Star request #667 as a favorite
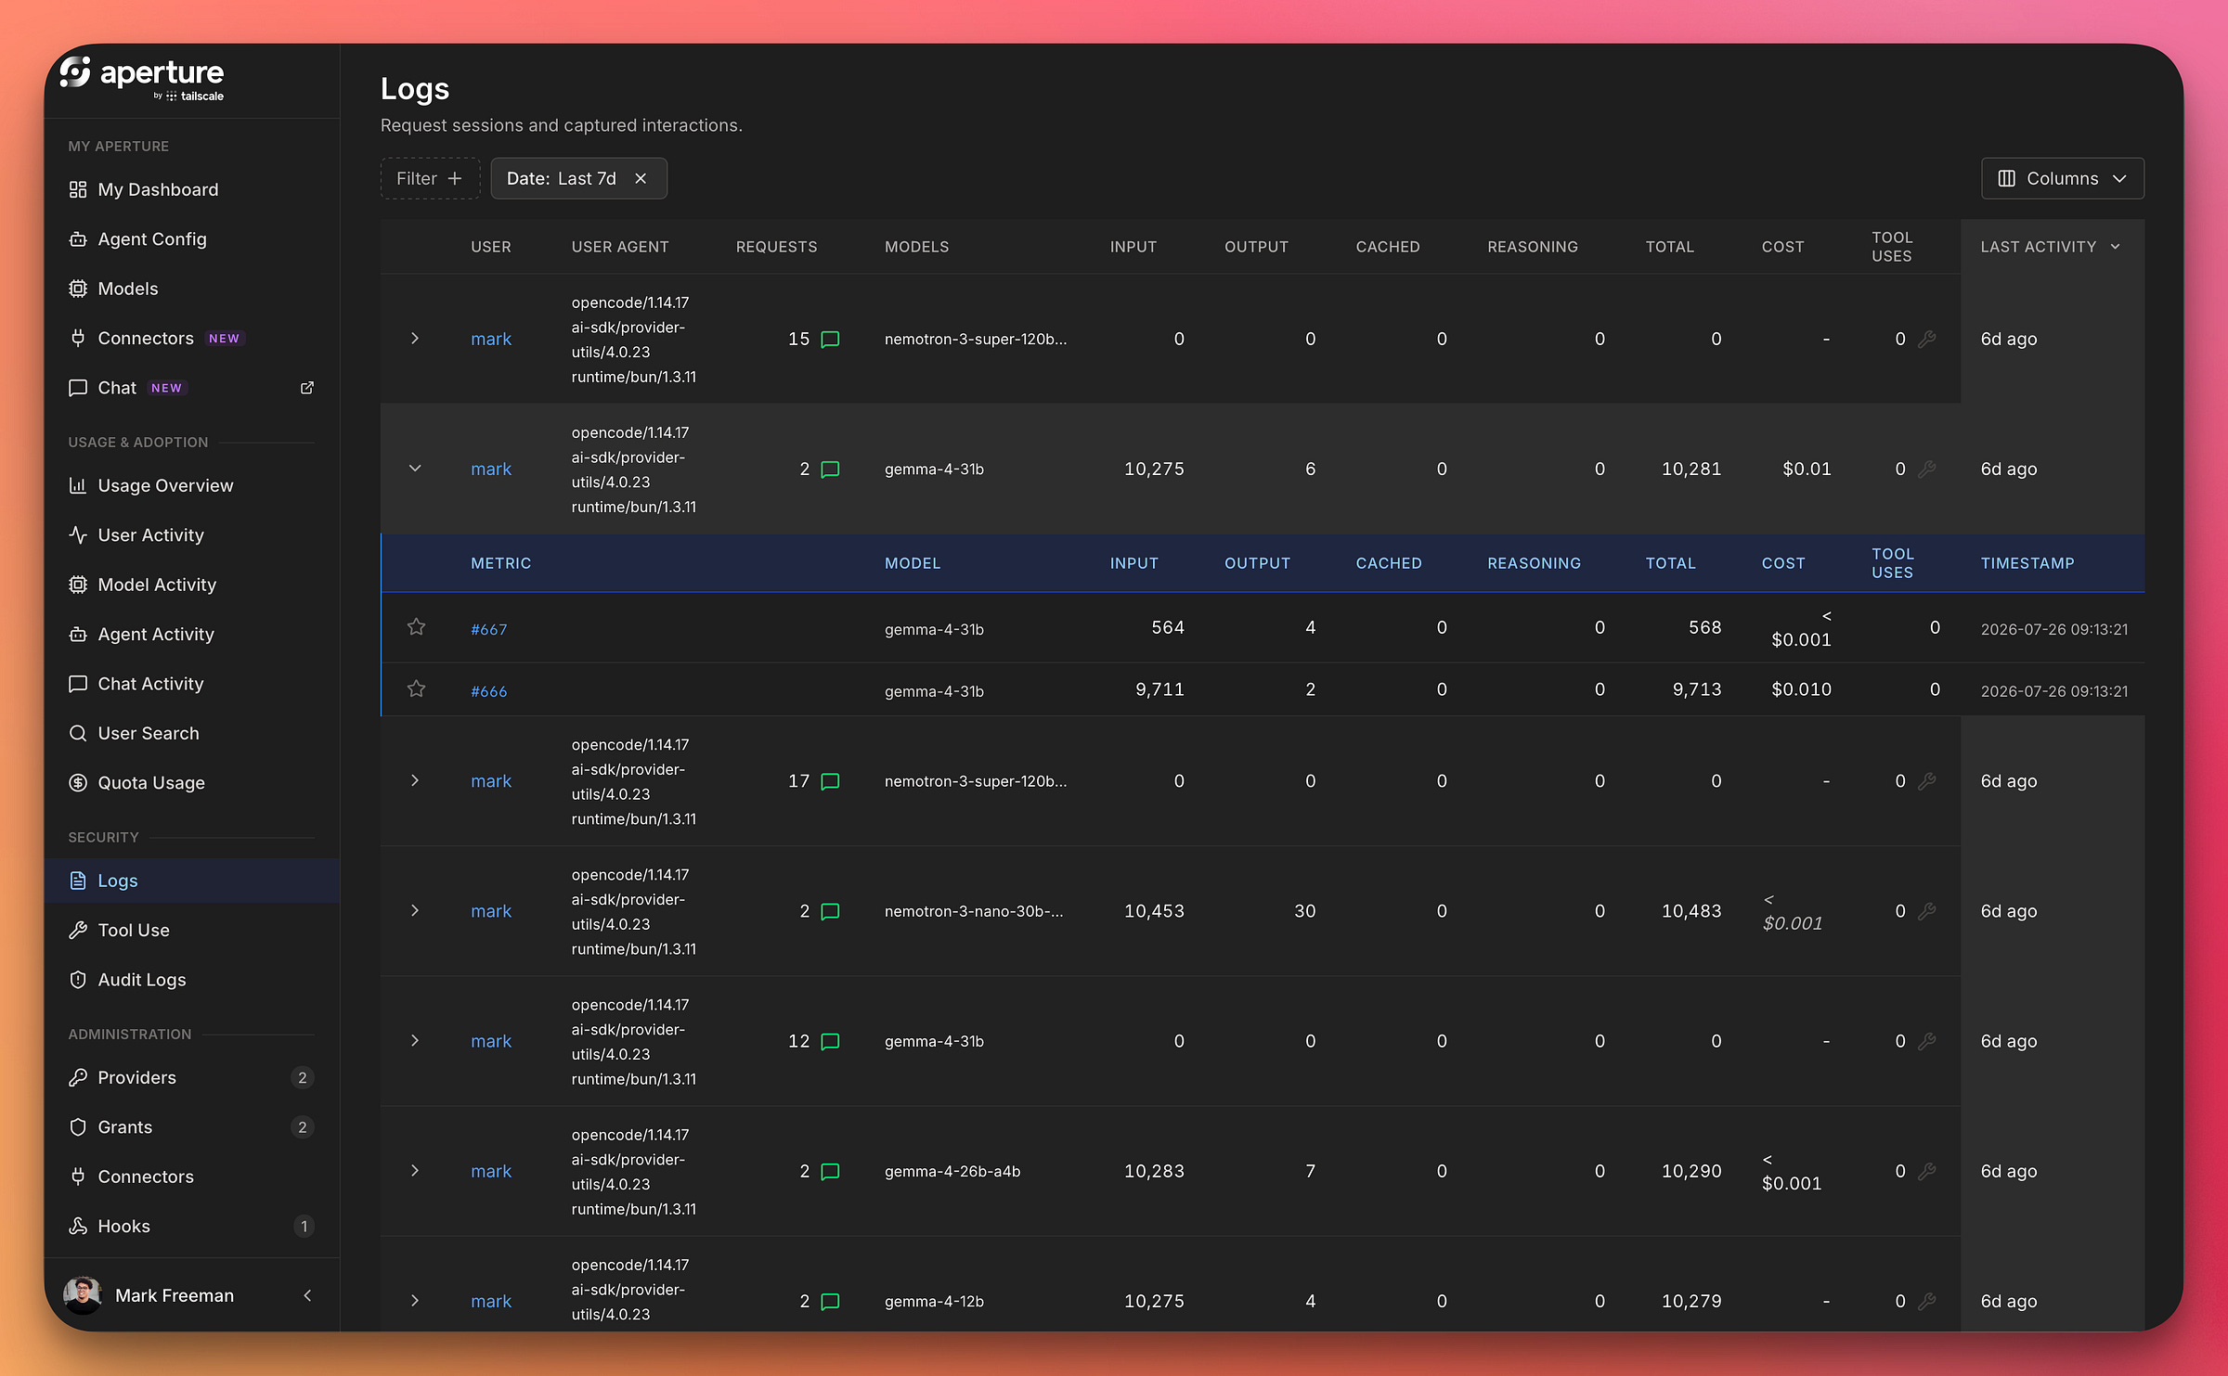This screenshot has height=1376, width=2228. (x=416, y=627)
